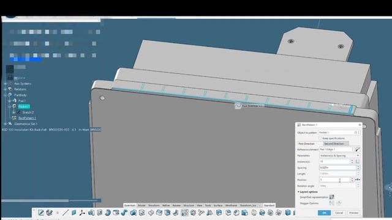
Task: Click Preview in the RectPattern.1 dialog
Action: [x=353, y=213]
